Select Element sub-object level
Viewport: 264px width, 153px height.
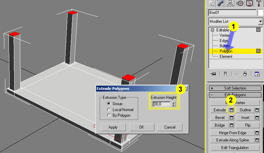point(226,57)
